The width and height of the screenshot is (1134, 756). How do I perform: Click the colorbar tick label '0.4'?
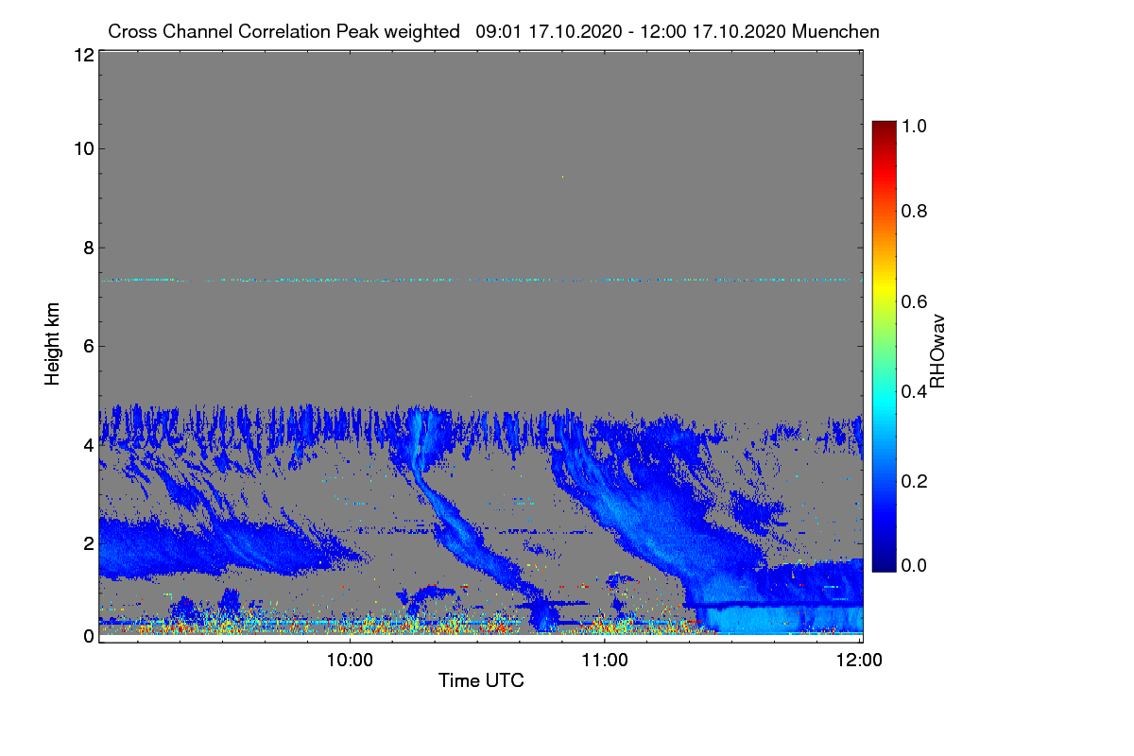(x=913, y=390)
